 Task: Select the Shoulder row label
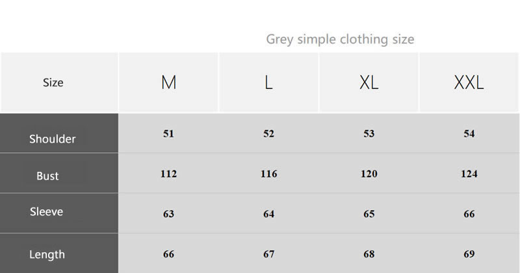53,139
